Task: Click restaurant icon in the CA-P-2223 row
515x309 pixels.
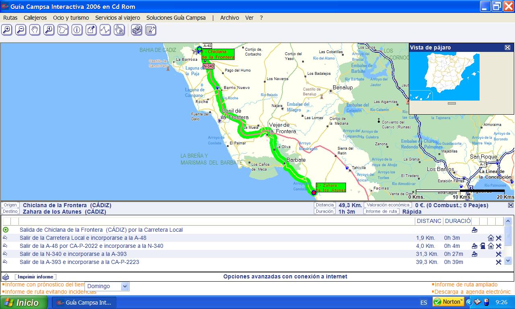Action: 499,262
